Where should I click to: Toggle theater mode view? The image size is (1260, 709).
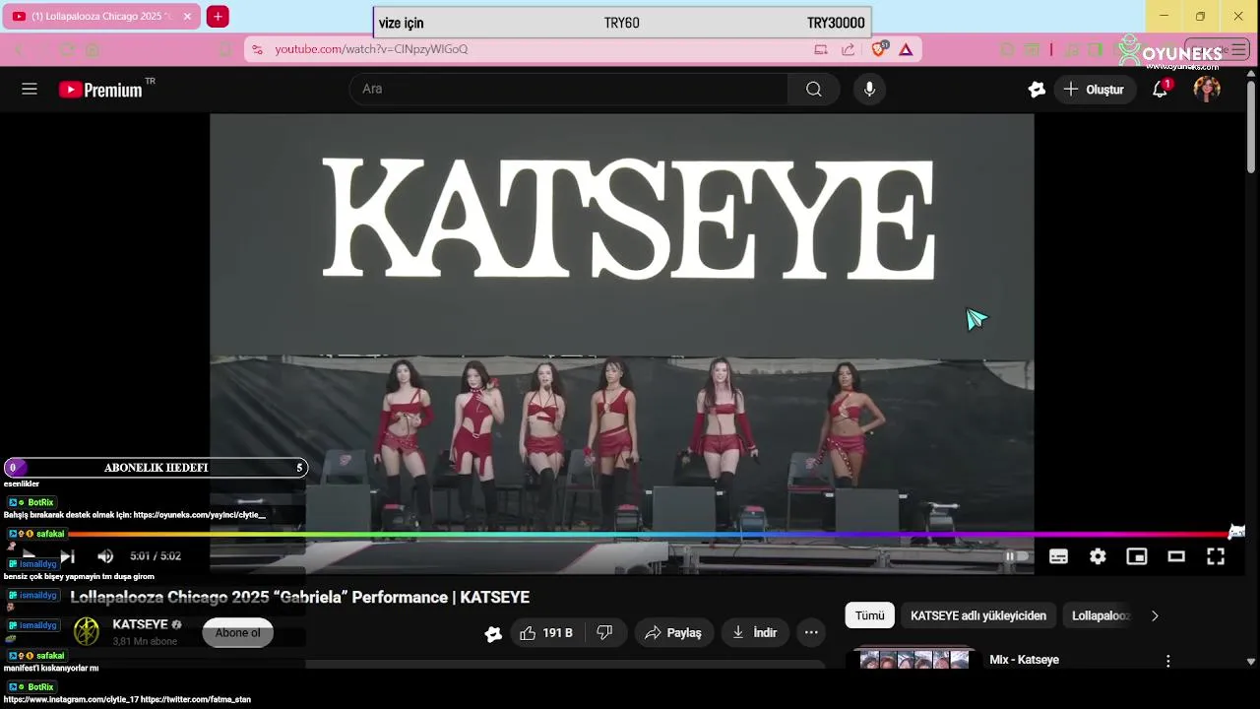point(1176,556)
